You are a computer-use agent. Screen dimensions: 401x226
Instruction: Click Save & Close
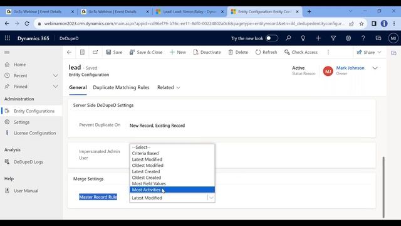point(146,52)
